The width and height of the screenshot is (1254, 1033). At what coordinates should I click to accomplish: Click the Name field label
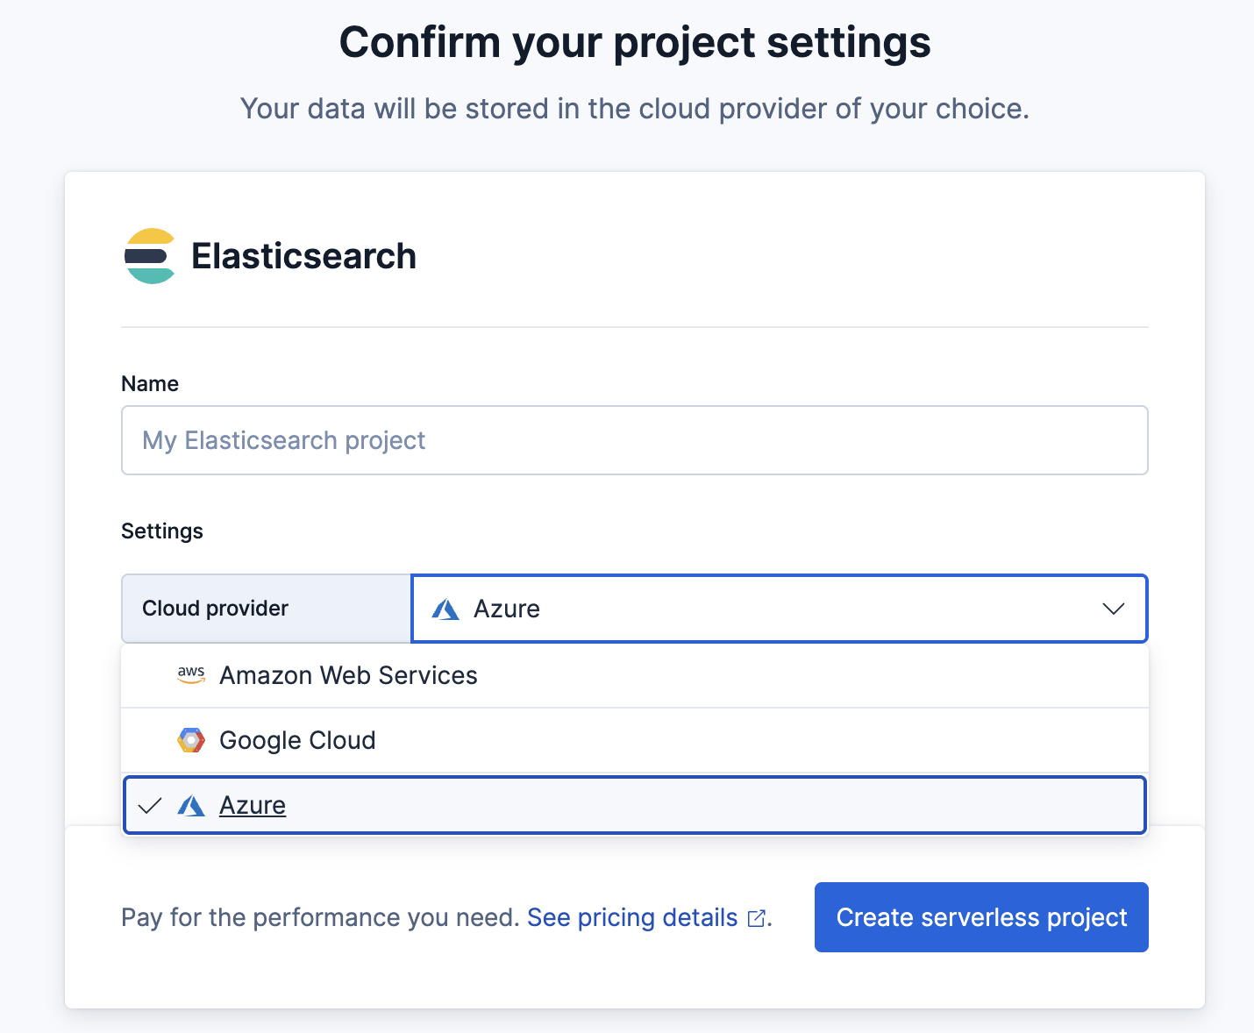tap(150, 384)
